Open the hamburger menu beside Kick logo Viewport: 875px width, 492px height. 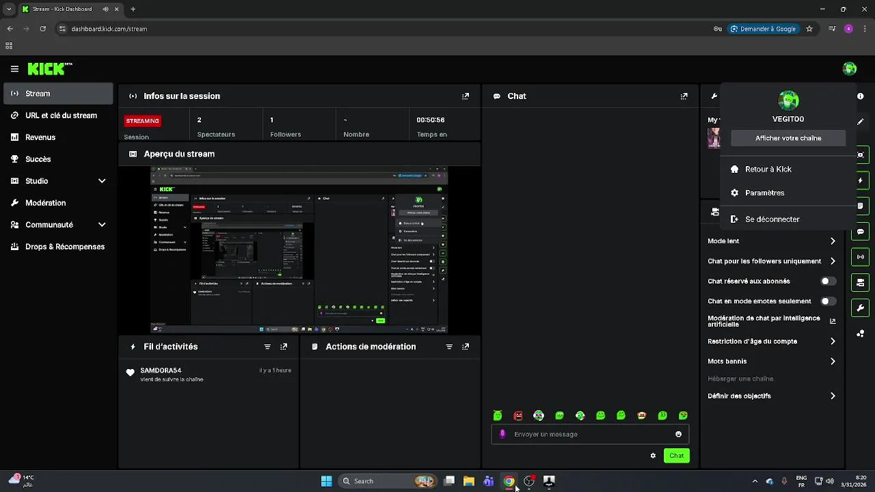click(x=14, y=68)
